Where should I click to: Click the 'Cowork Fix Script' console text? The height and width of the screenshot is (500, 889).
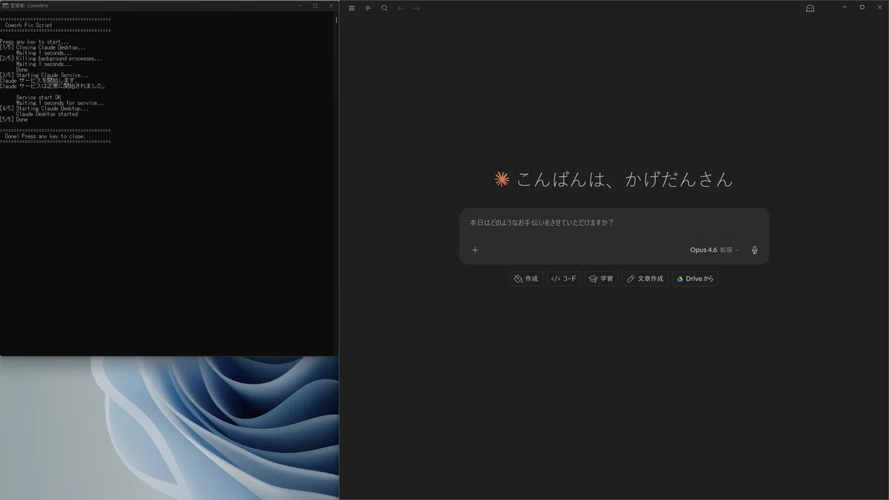pyautogui.click(x=29, y=25)
